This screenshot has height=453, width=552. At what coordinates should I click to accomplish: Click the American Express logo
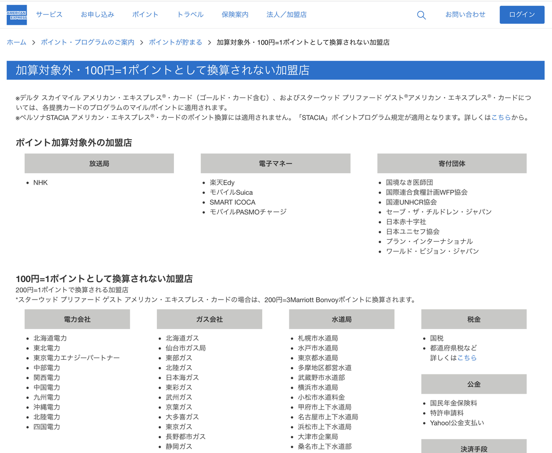(17, 15)
